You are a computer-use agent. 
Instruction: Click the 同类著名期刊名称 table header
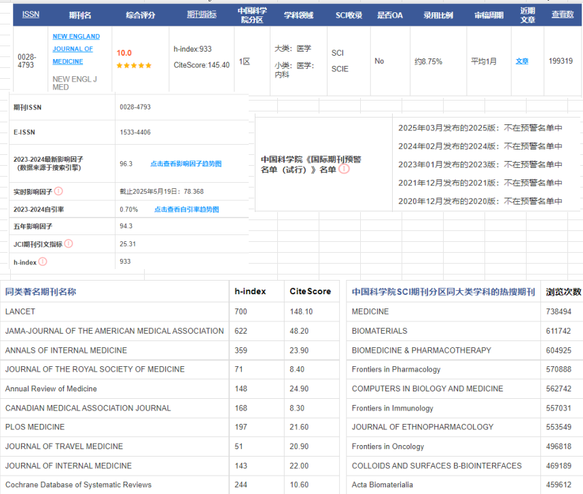click(41, 292)
